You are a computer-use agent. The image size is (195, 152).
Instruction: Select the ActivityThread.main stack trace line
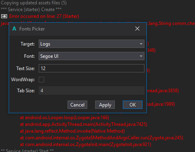[x=84, y=124]
